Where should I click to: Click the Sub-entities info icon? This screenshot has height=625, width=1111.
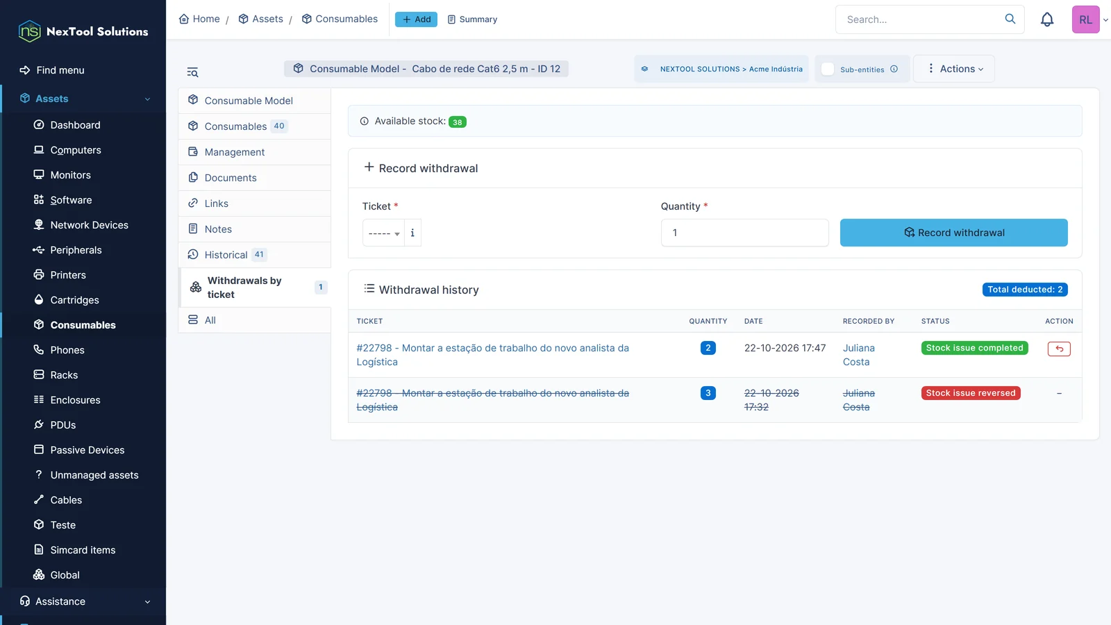tap(894, 69)
